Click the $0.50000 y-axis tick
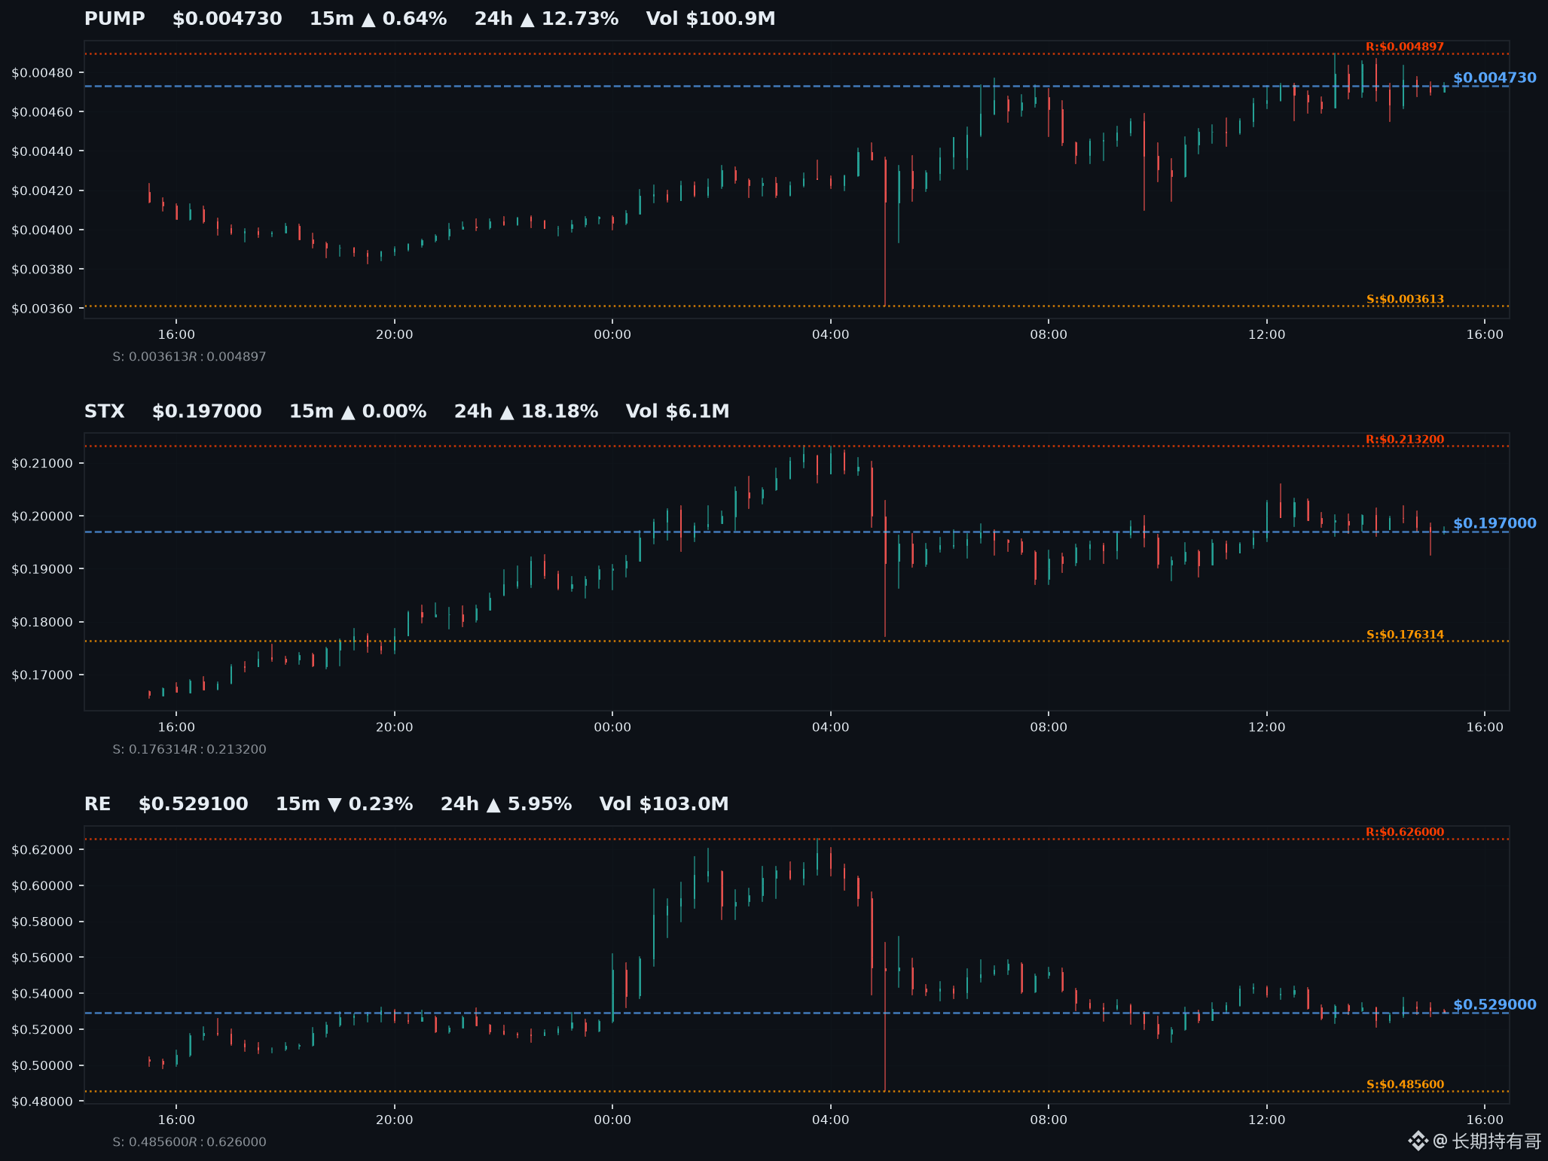 point(42,1065)
